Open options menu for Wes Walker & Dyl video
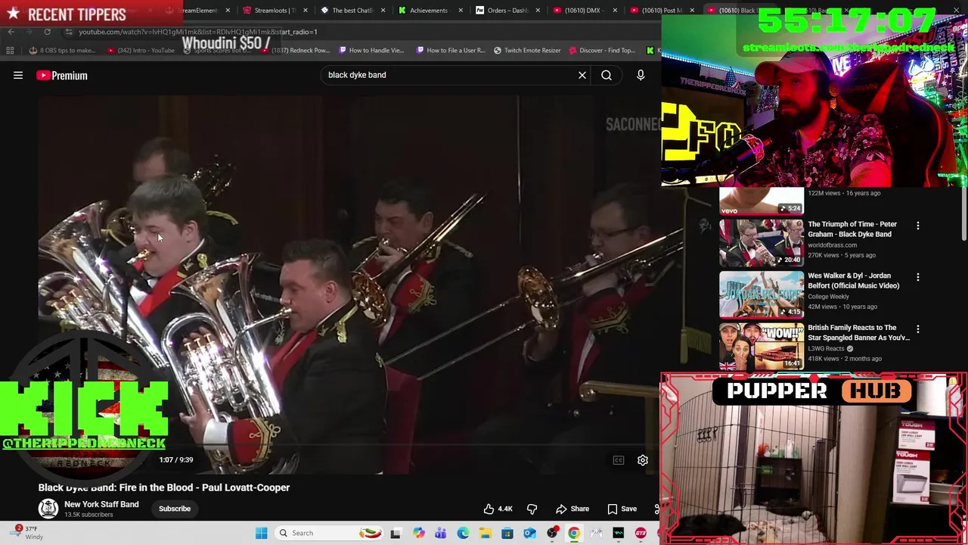The height and width of the screenshot is (545, 968). (x=918, y=277)
